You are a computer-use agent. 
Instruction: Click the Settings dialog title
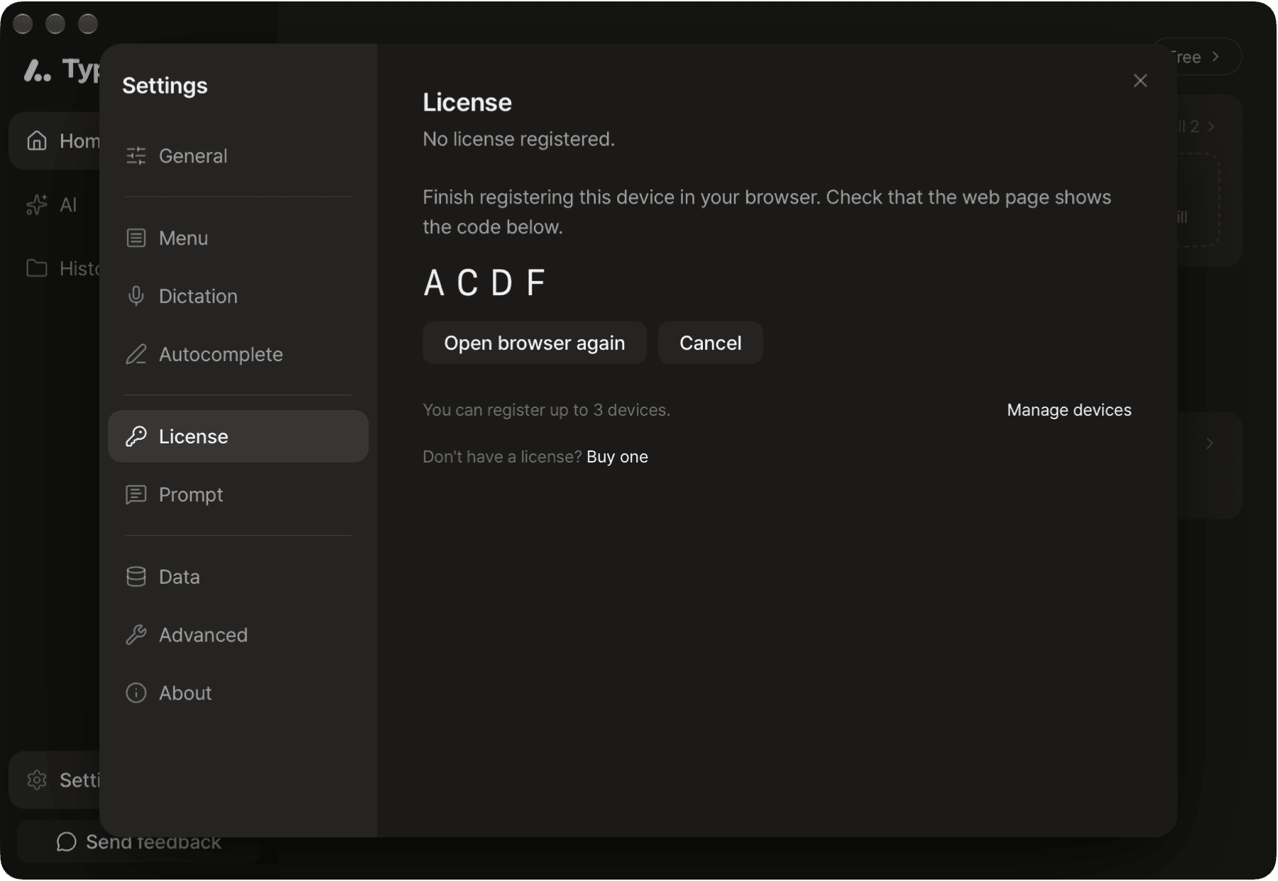[x=165, y=86]
